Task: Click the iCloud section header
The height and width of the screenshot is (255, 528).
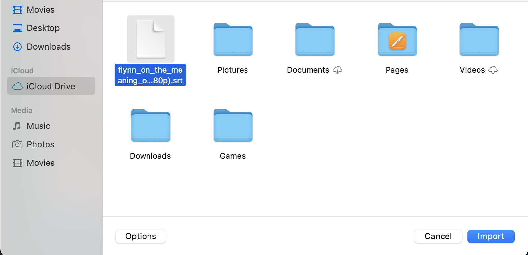Action: pyautogui.click(x=22, y=71)
